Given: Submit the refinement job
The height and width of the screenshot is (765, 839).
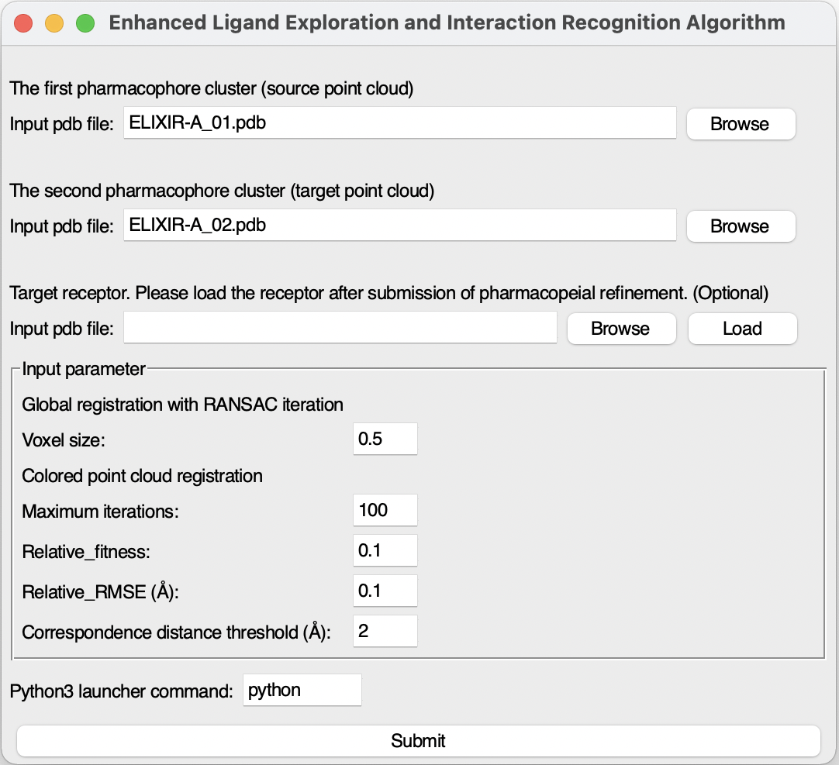Looking at the screenshot, I should tap(419, 741).
